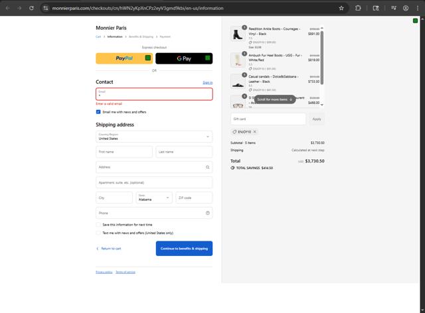Click the sunglasses item thumbnail
This screenshot has height=313, width=425.
click(238, 102)
